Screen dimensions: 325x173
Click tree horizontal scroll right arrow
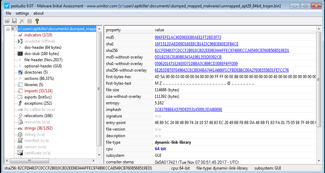[93, 161]
